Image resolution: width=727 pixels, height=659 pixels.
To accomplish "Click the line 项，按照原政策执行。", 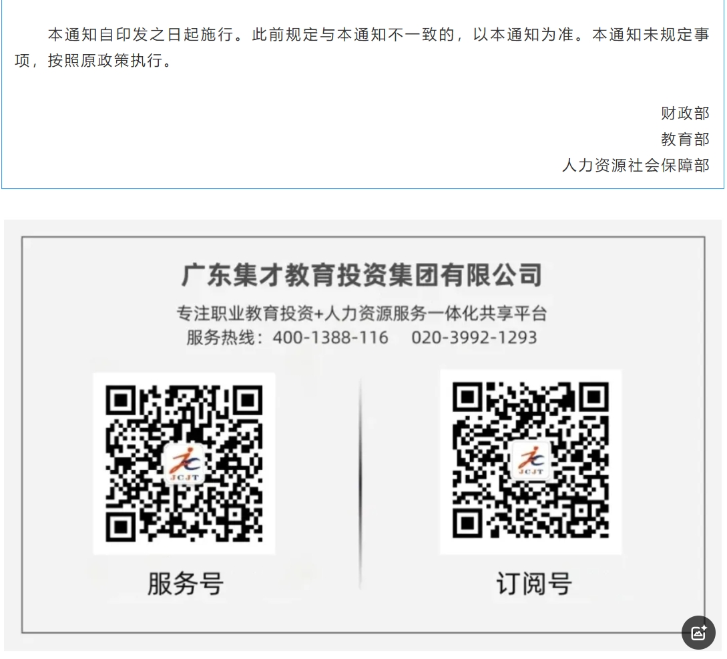I will [x=94, y=61].
